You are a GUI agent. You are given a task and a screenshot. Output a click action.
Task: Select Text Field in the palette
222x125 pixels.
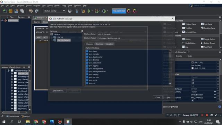[x=206, y=47]
